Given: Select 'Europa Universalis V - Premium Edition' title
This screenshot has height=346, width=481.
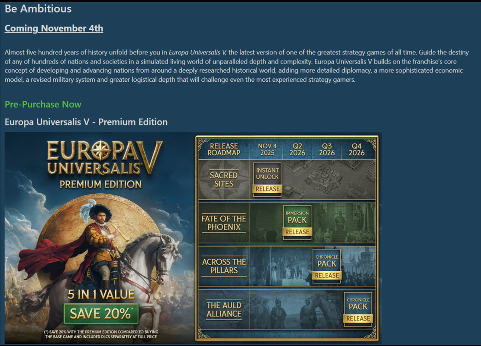Looking at the screenshot, I should coord(86,122).
